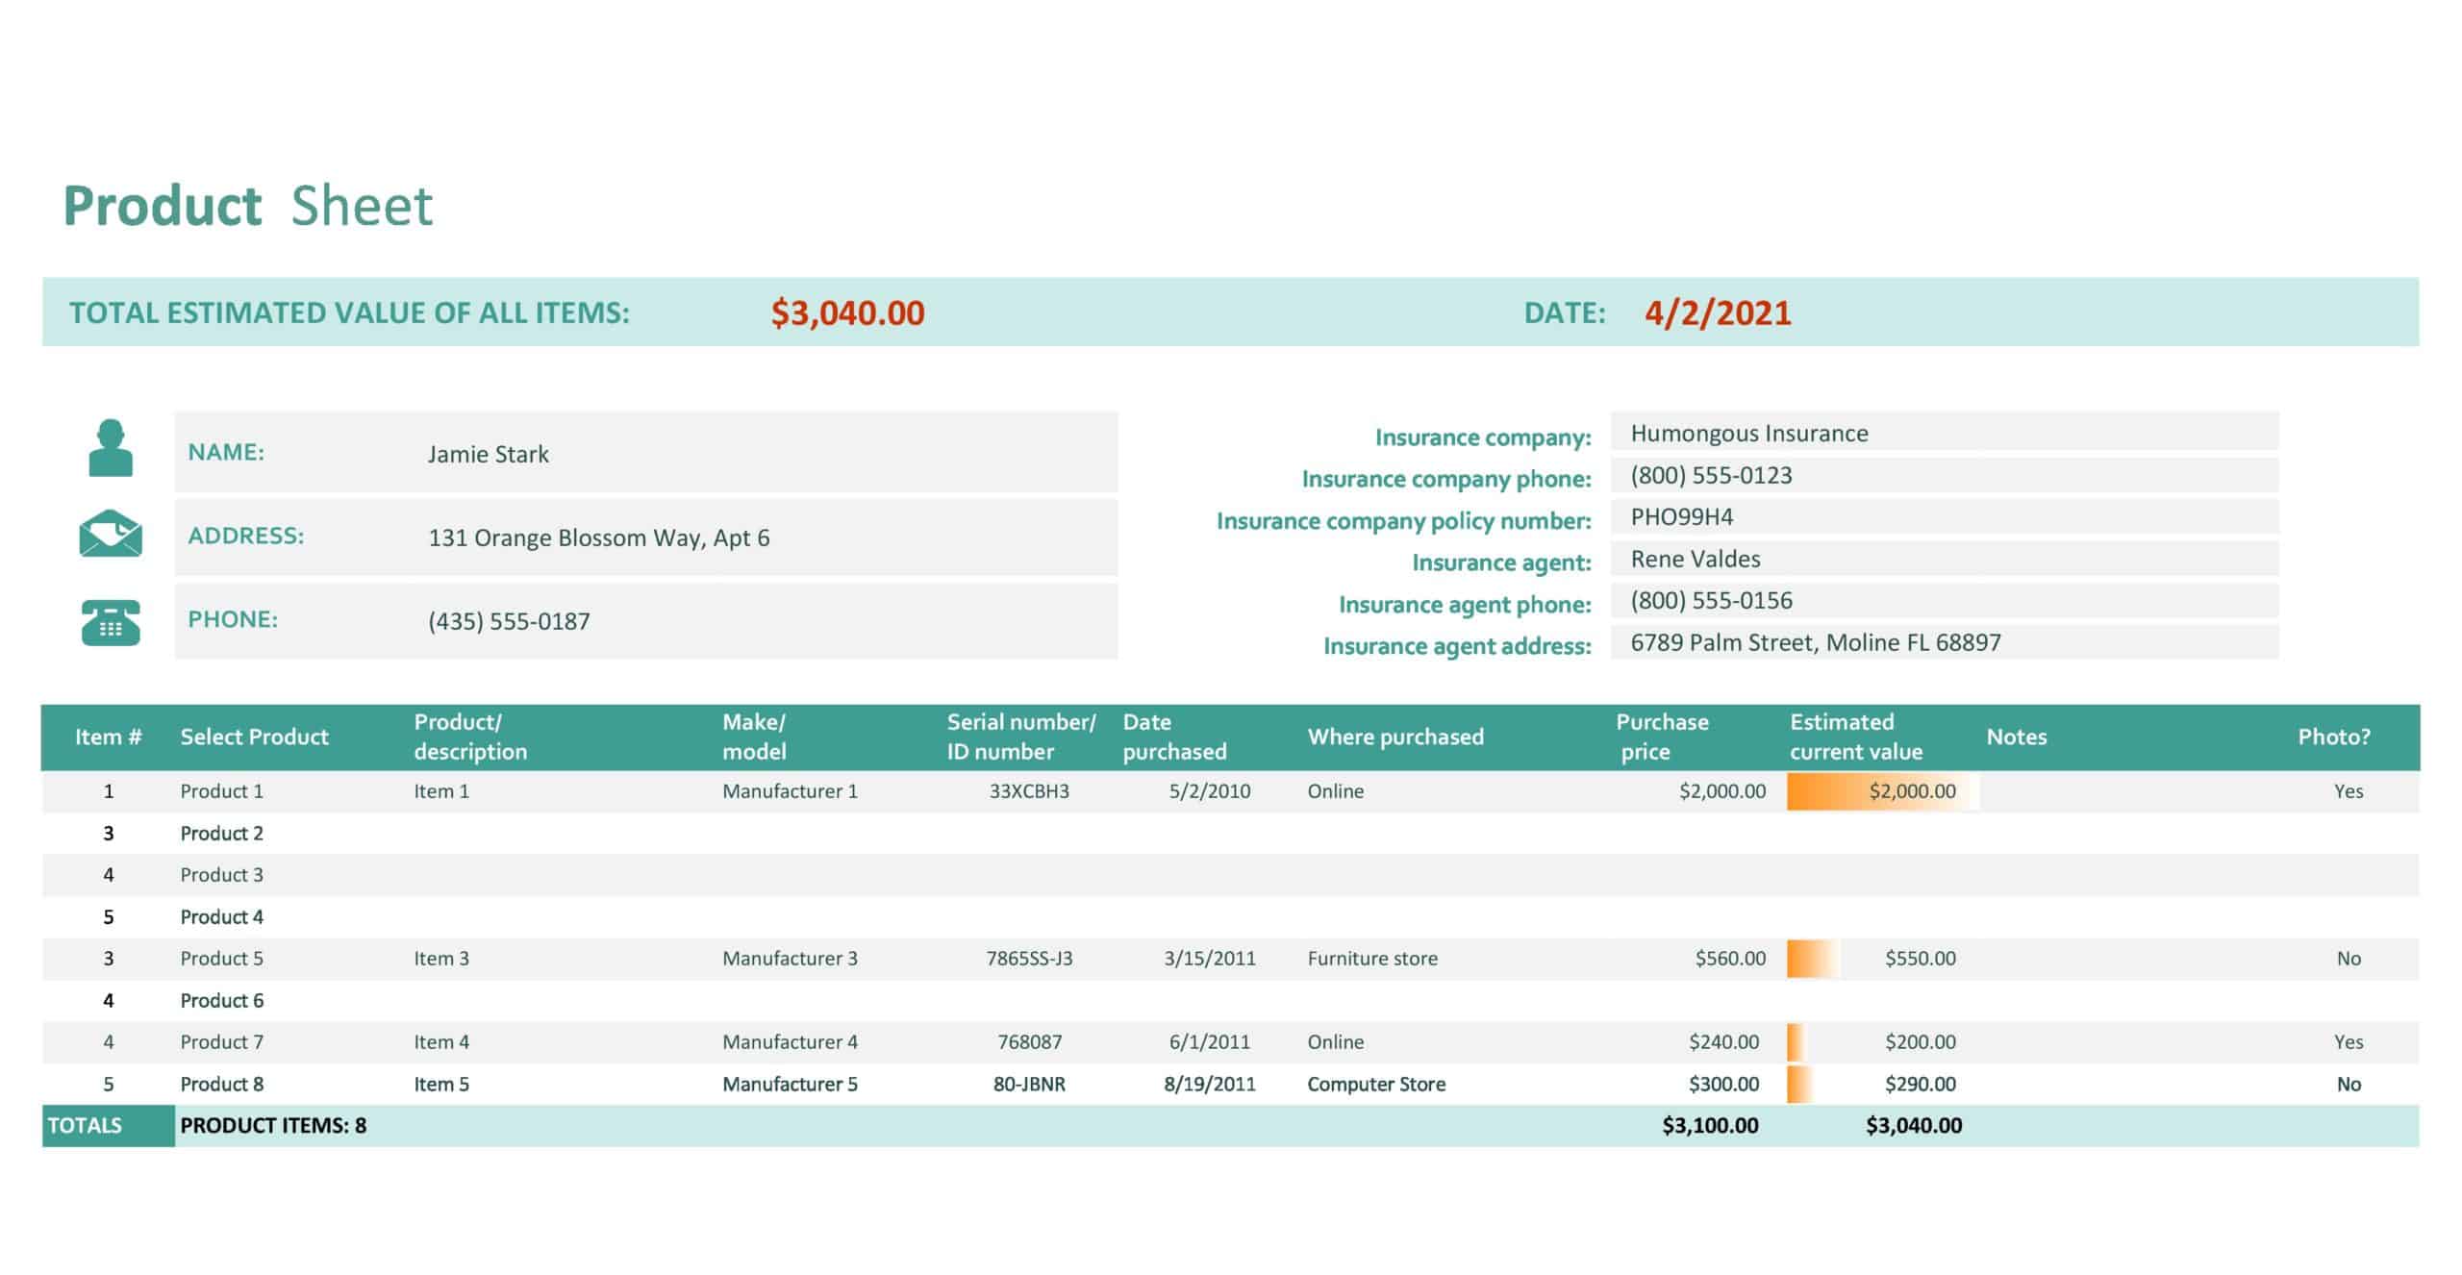Click the person silhouette icon beside Name
This screenshot has height=1275, width=2462.
[x=111, y=448]
